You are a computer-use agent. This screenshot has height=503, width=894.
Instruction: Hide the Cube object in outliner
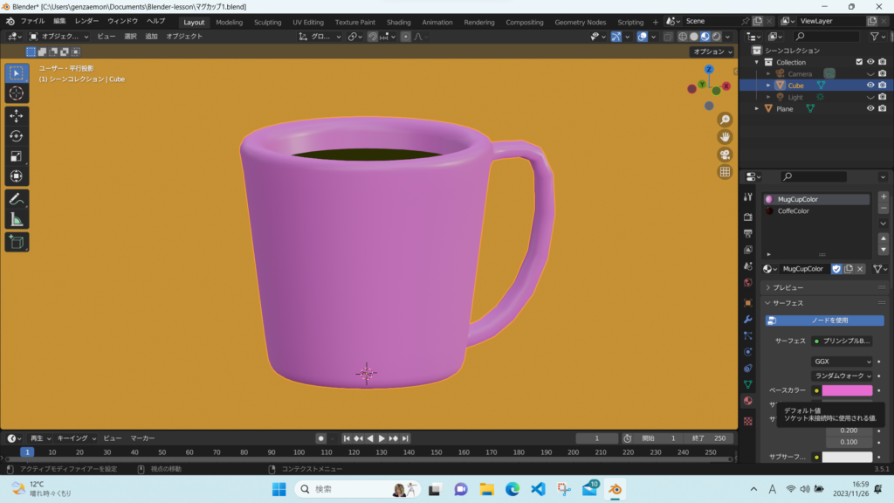tap(870, 86)
